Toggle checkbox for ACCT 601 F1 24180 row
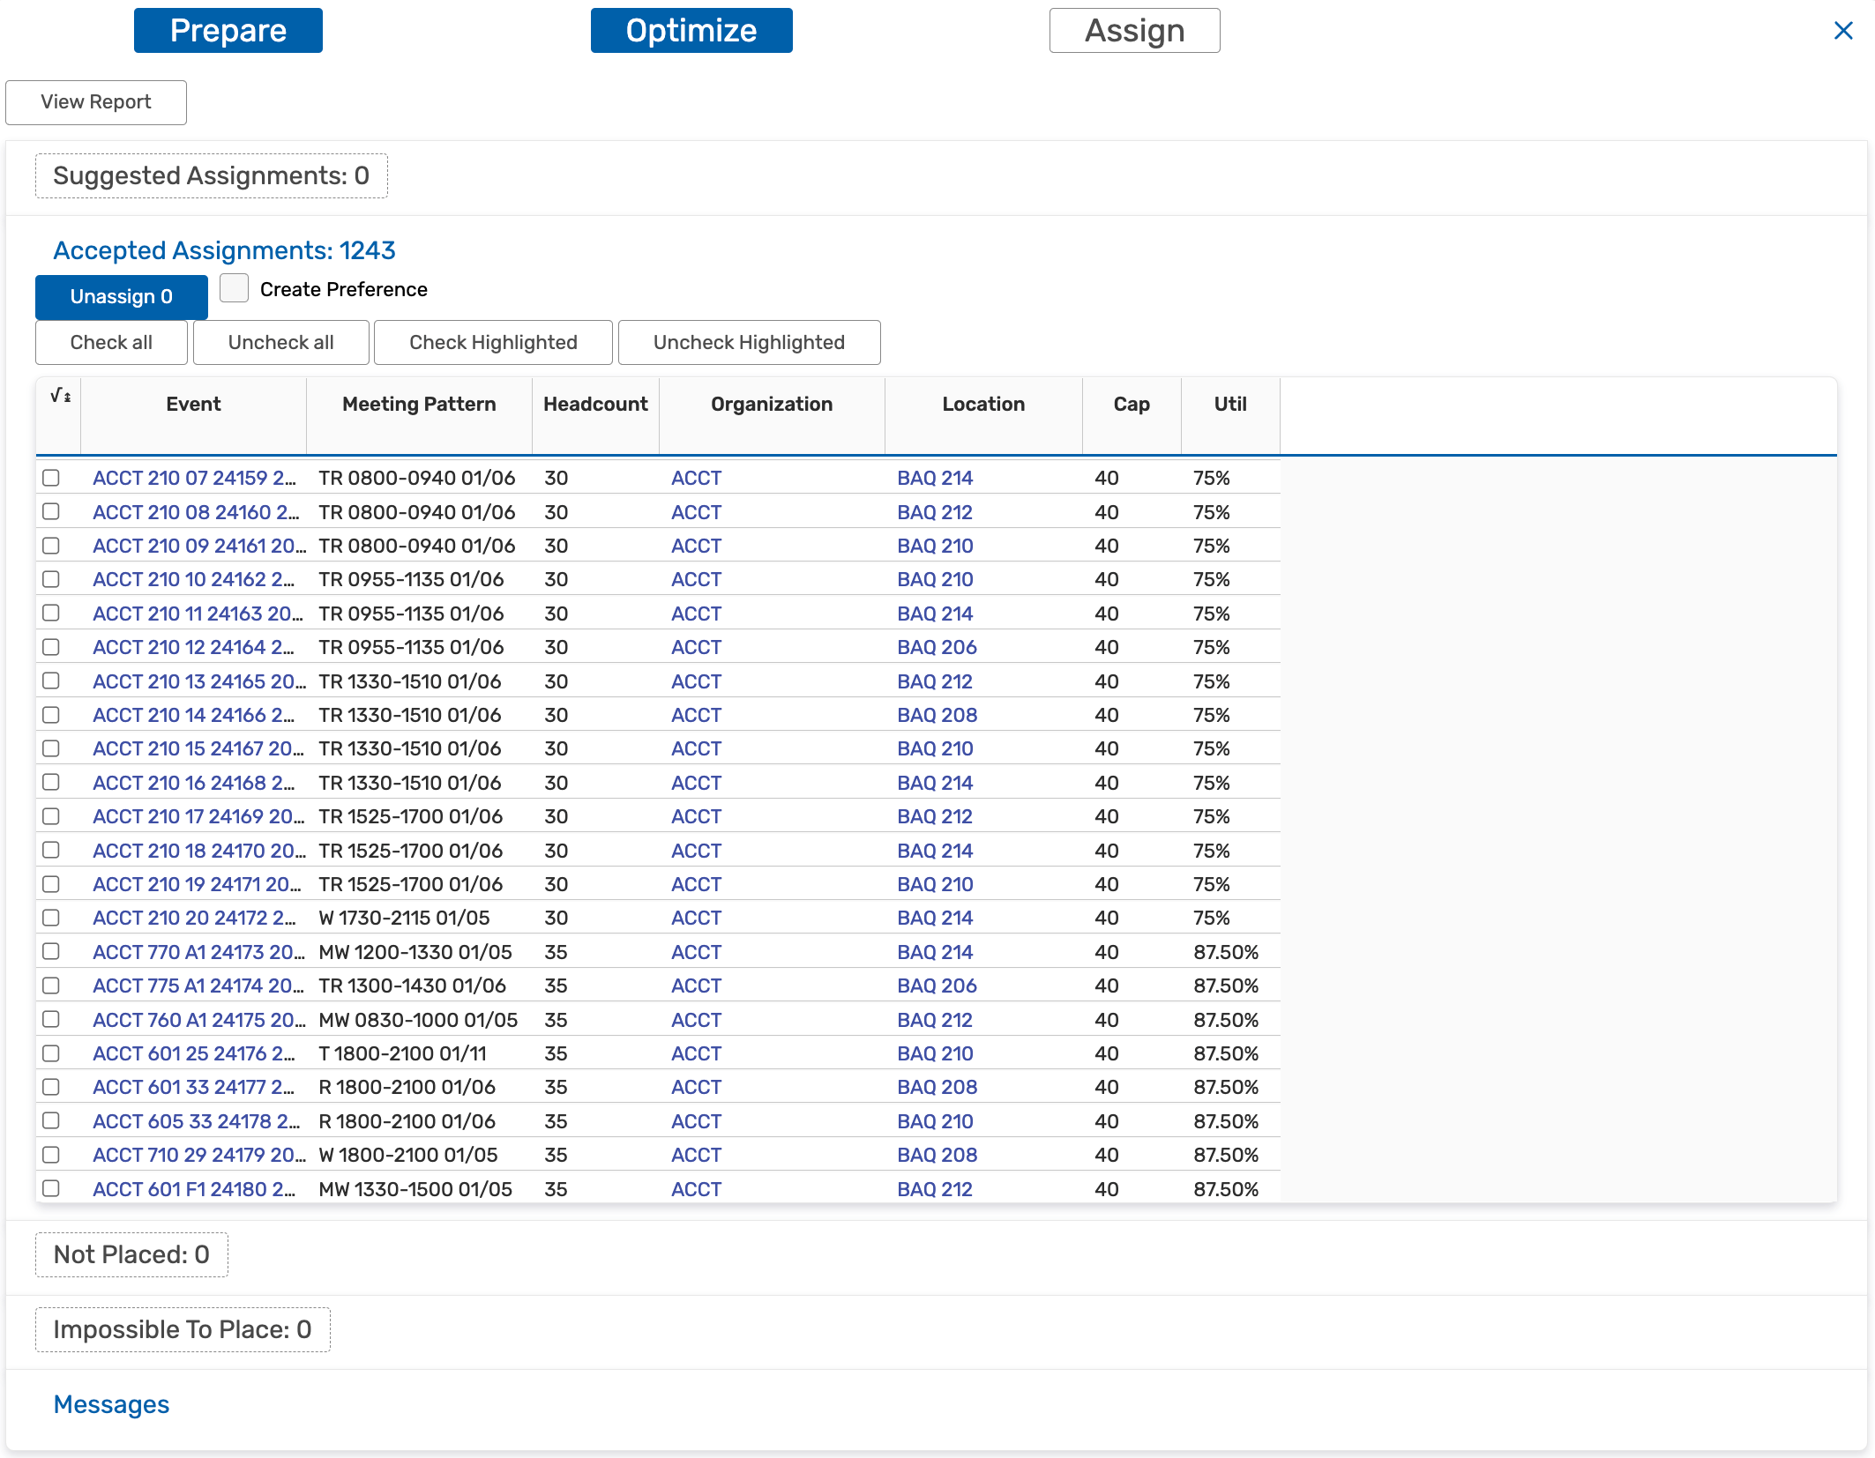Image resolution: width=1875 pixels, height=1458 pixels. [51, 1189]
